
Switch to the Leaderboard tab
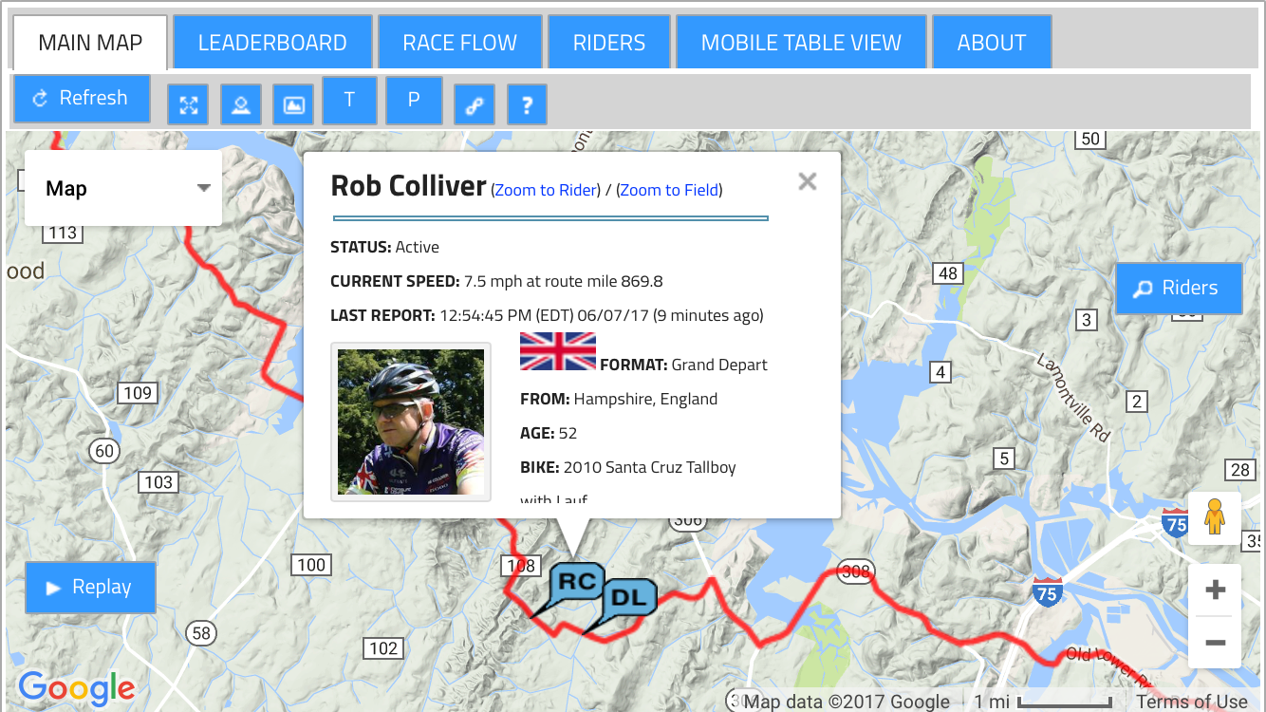point(272,43)
